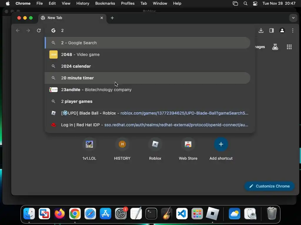This screenshot has width=301, height=225.
Task: Open the File menu
Action: pos(40,3)
